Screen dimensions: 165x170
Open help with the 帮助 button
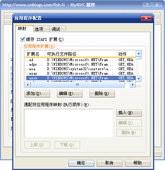point(138,163)
